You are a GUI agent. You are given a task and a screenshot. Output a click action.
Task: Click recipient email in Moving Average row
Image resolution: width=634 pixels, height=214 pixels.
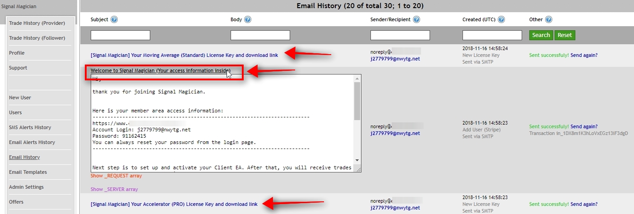tap(395, 59)
